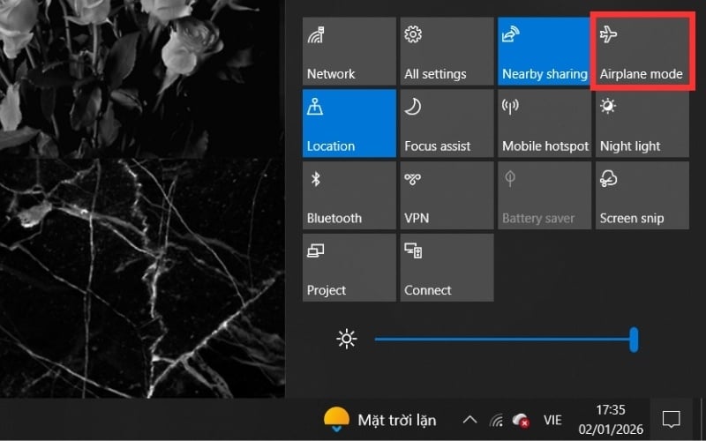Viewport: 706px width, 441px height.
Task: Open the VPN quick action
Action: pyautogui.click(x=446, y=197)
